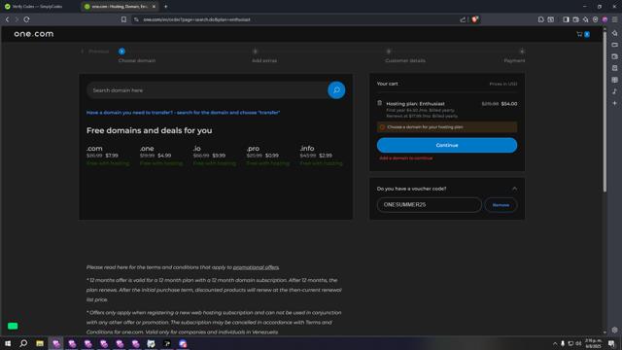The width and height of the screenshot is (622, 350).
Task: Go to Previous step
Action: 95,52
